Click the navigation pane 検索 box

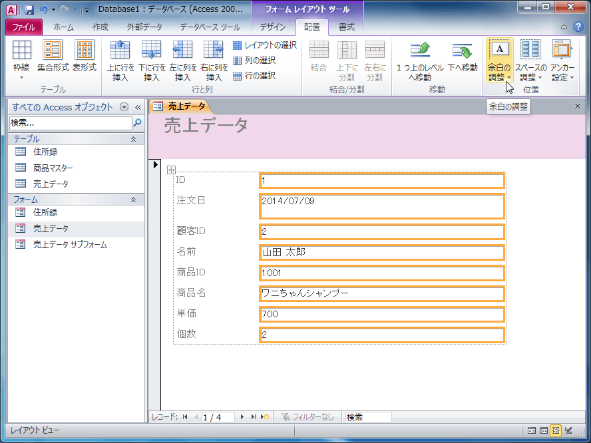click(71, 123)
